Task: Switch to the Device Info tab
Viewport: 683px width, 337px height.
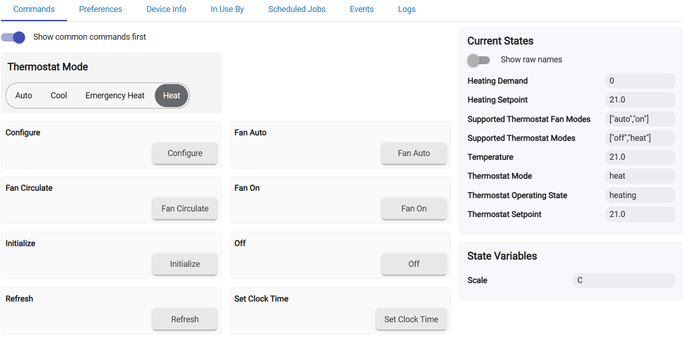Action: (166, 9)
